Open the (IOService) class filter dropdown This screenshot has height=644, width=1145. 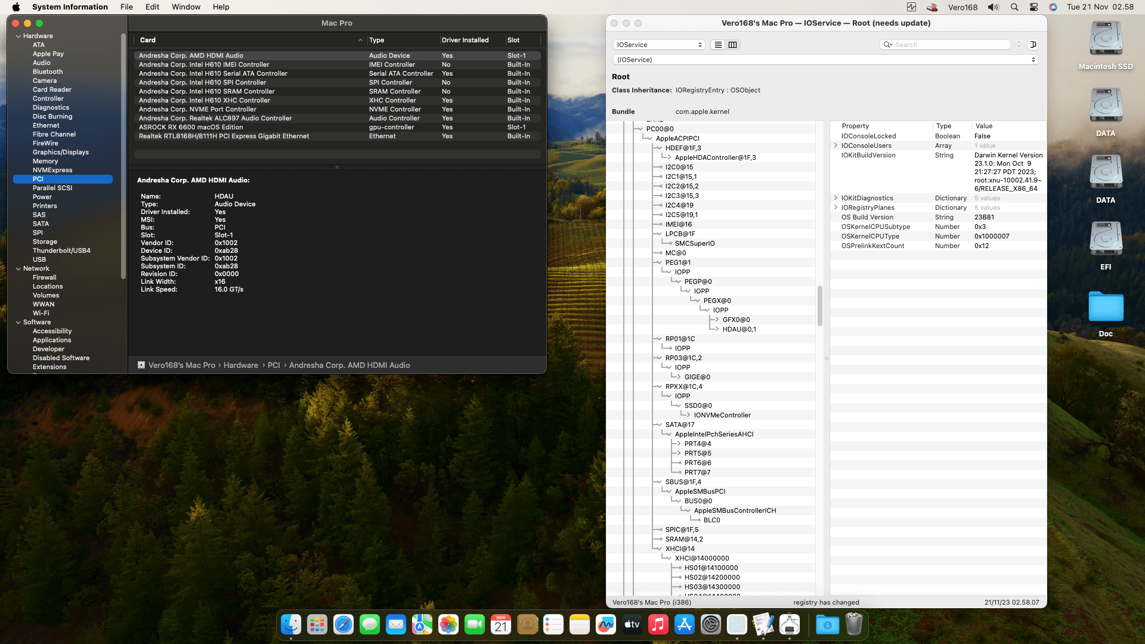(825, 60)
